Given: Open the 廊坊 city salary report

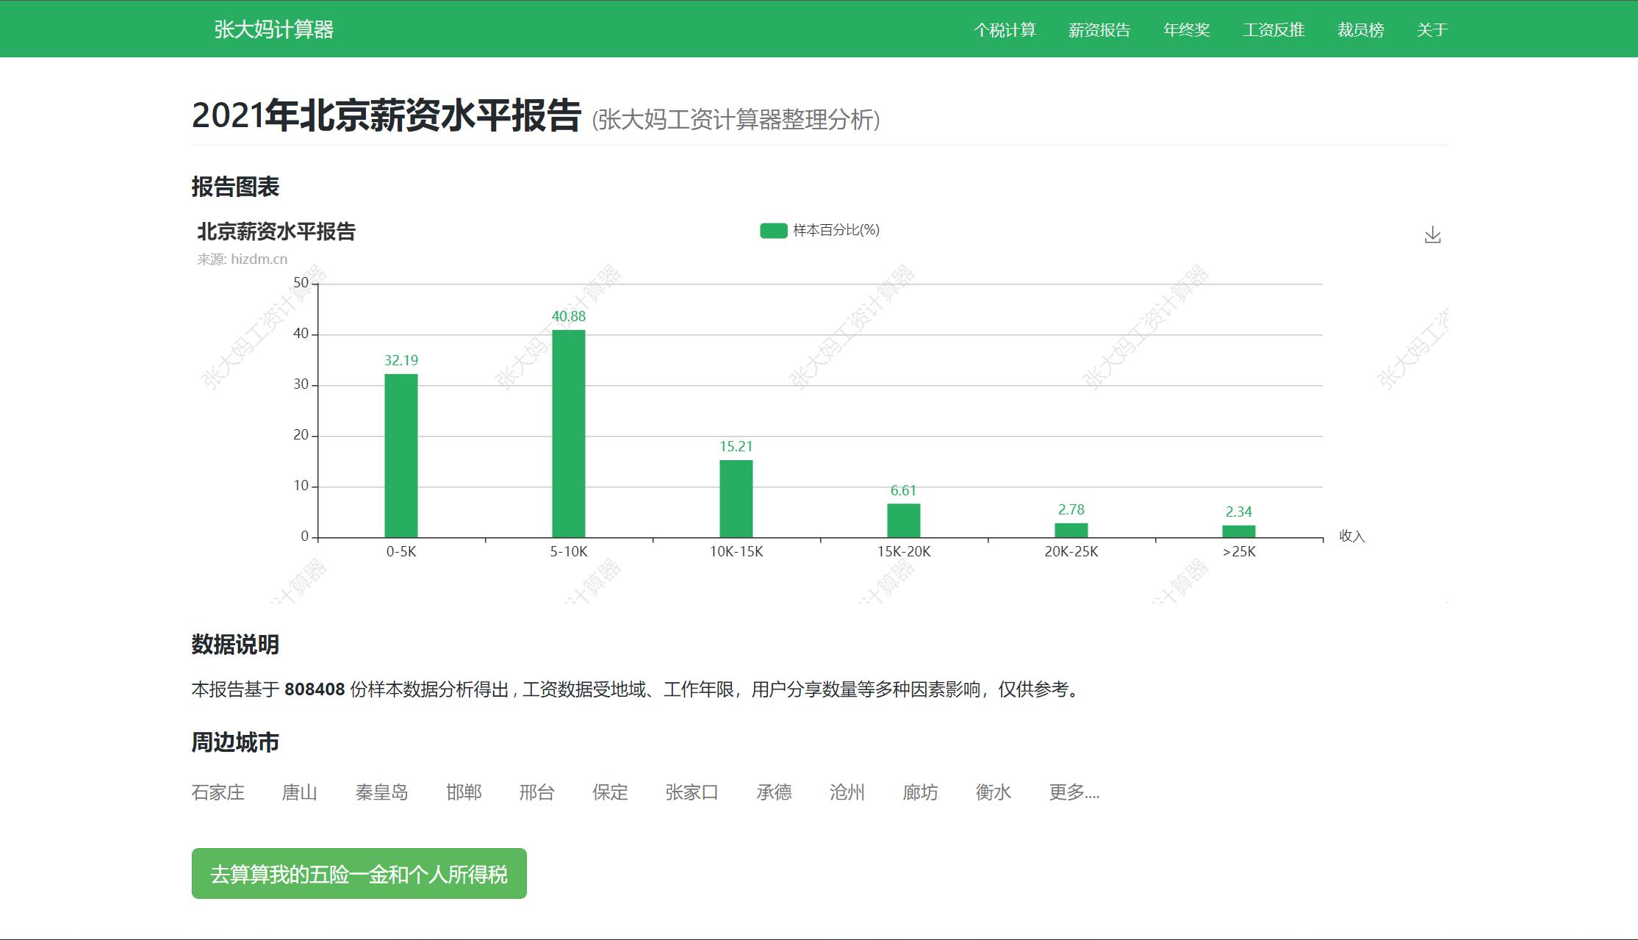Looking at the screenshot, I should coord(921,792).
